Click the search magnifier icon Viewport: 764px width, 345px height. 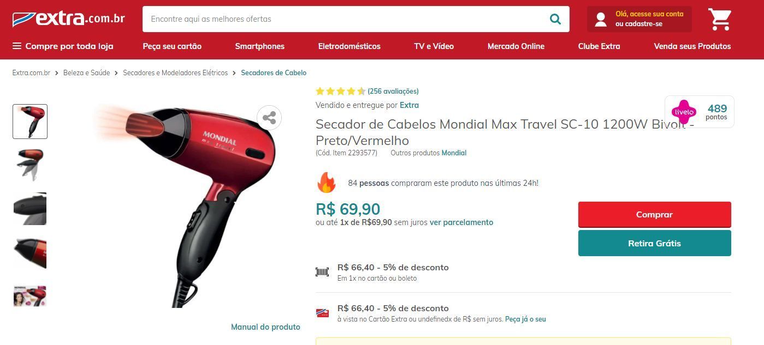555,19
